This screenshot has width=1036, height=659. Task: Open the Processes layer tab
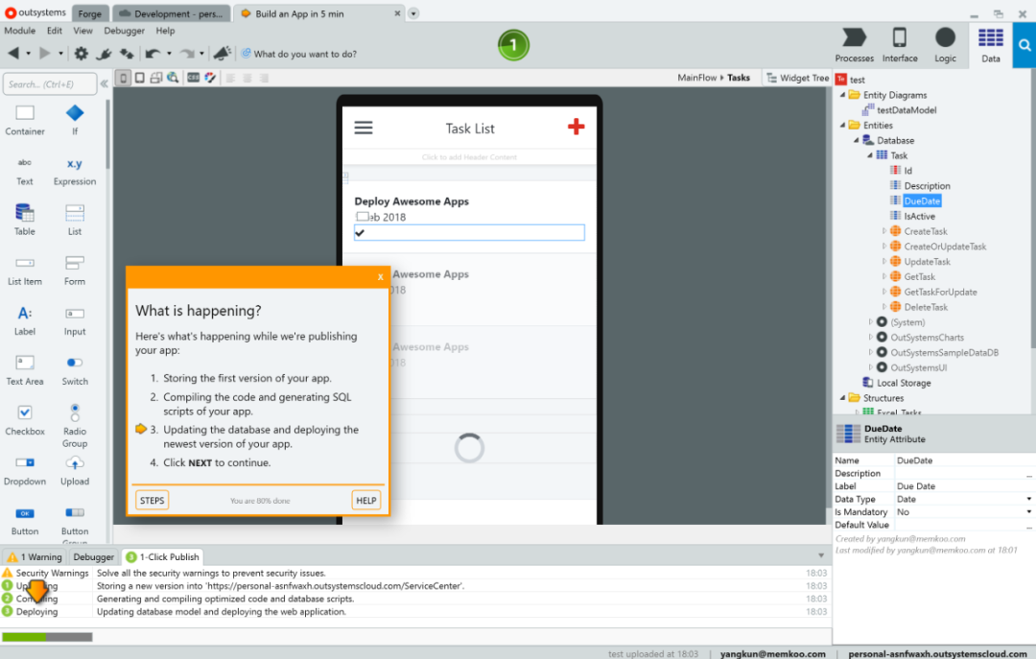[x=854, y=44]
